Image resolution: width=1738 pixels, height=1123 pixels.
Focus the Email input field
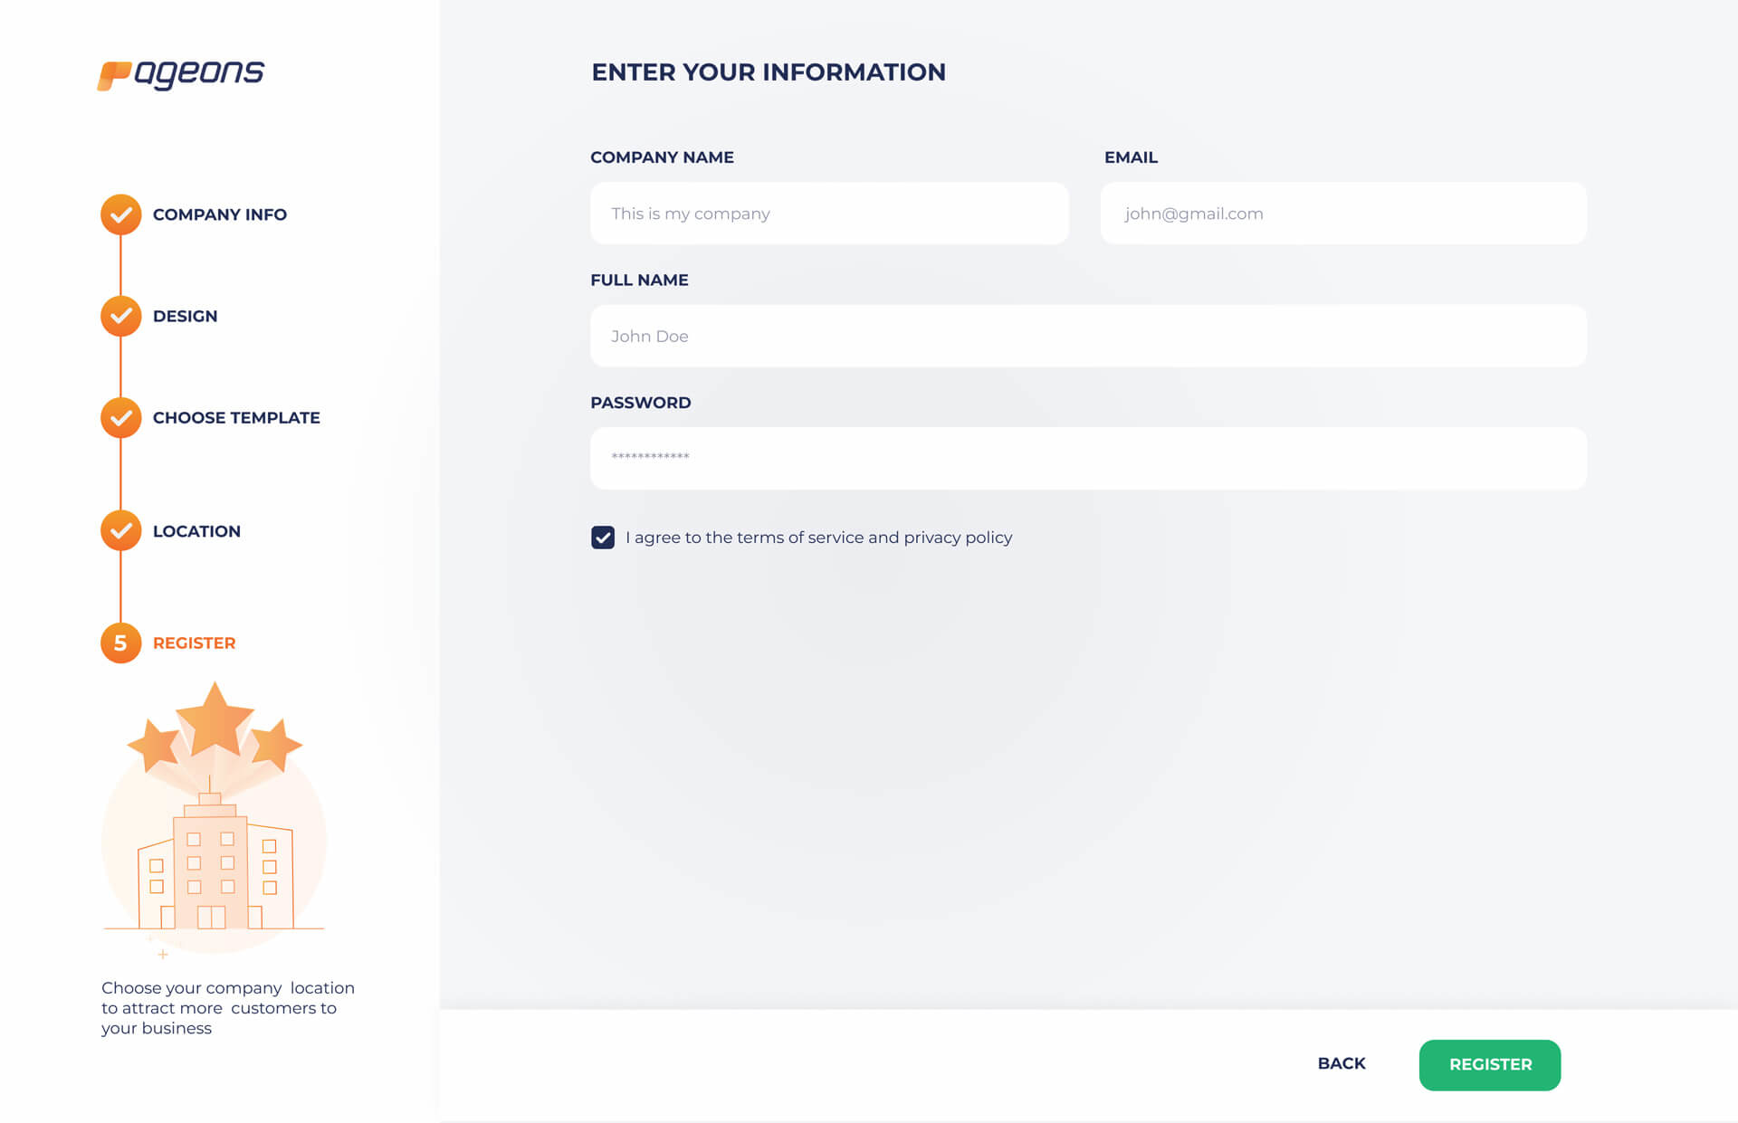tap(1343, 214)
